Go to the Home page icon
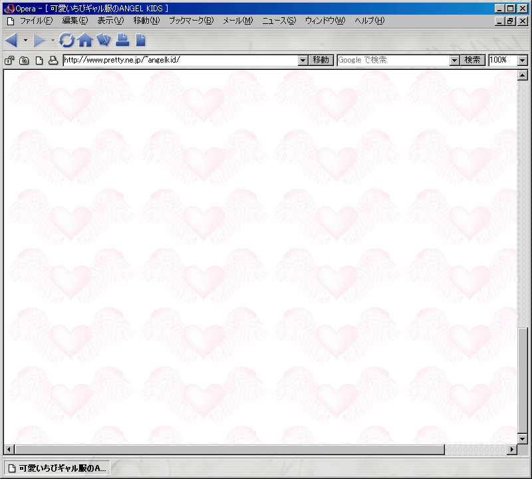532x479 pixels. (x=85, y=40)
